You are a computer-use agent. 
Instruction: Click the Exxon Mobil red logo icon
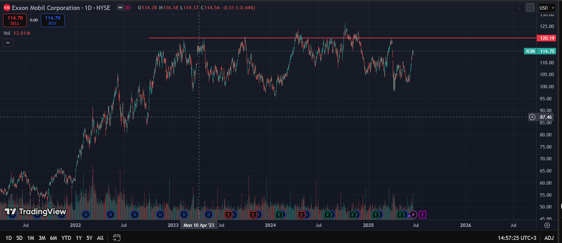[x=7, y=8]
